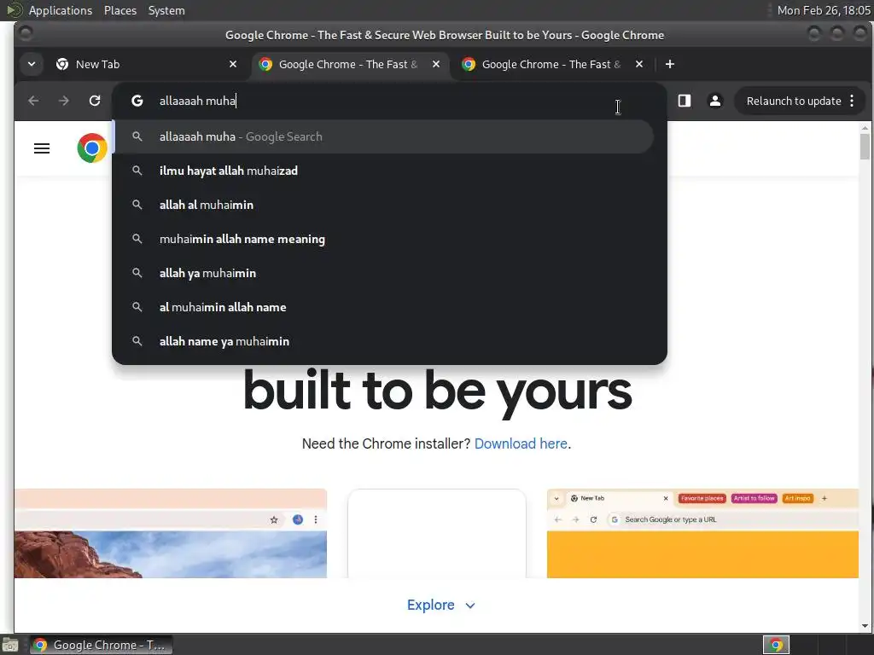
Task: Open the blank white card thumbnail
Action: tap(437, 534)
